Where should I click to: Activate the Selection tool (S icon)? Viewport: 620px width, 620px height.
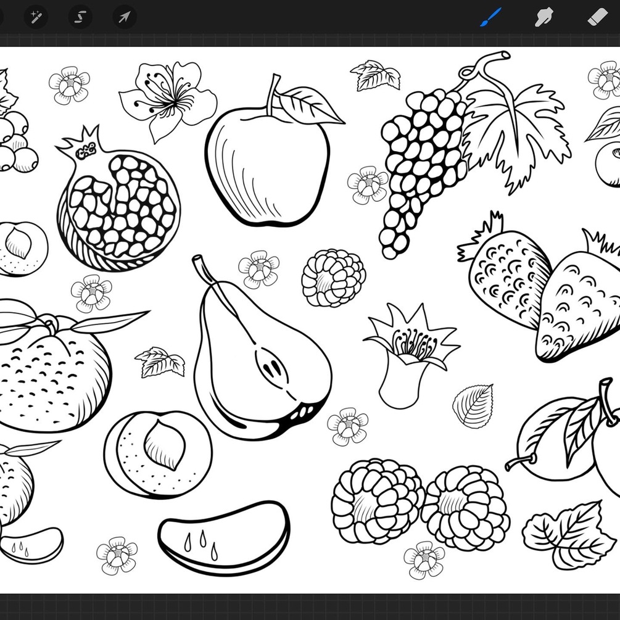click(x=80, y=17)
